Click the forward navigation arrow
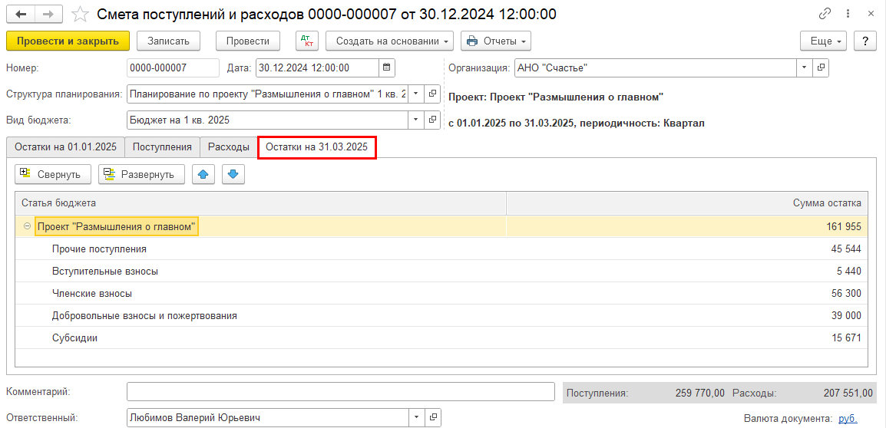Screen dimensions: 886x428 pyautogui.click(x=48, y=14)
